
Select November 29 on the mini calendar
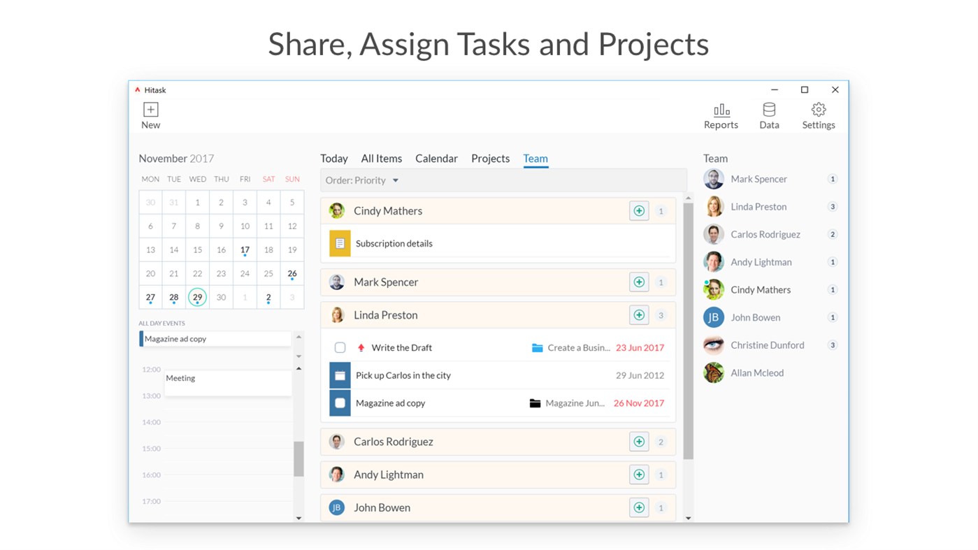(x=197, y=297)
